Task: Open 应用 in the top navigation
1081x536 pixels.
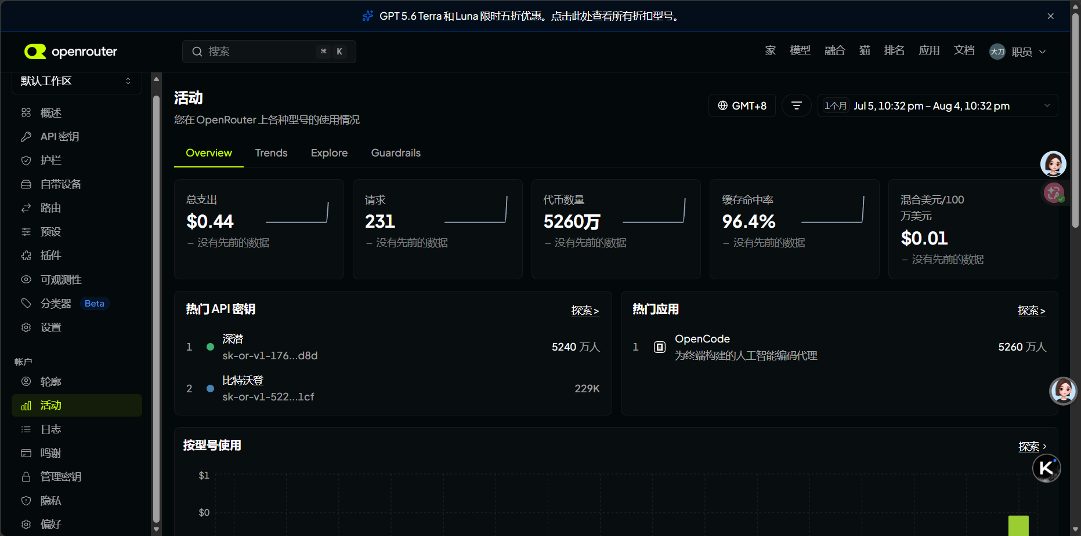Action: 929,51
